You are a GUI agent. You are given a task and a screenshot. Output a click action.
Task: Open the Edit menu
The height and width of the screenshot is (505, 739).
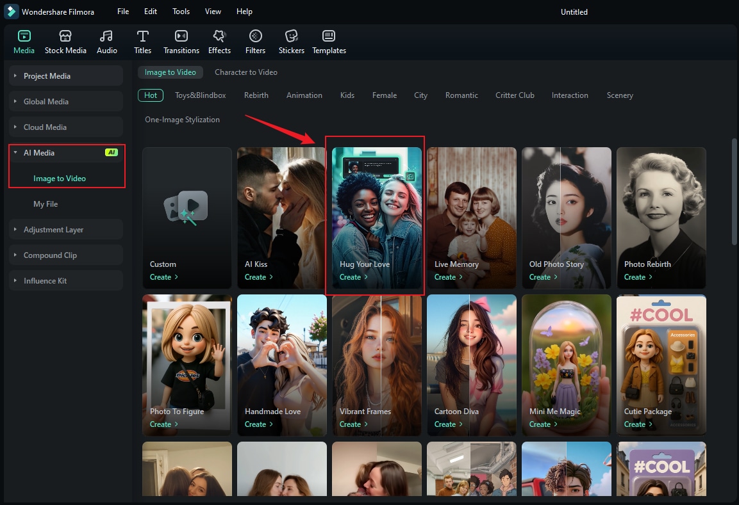tap(151, 12)
